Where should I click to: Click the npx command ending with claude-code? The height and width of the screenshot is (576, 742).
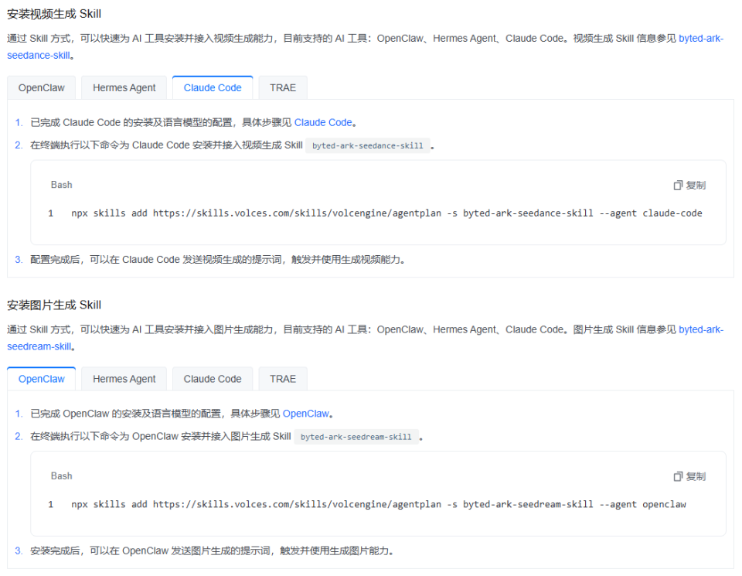point(386,213)
